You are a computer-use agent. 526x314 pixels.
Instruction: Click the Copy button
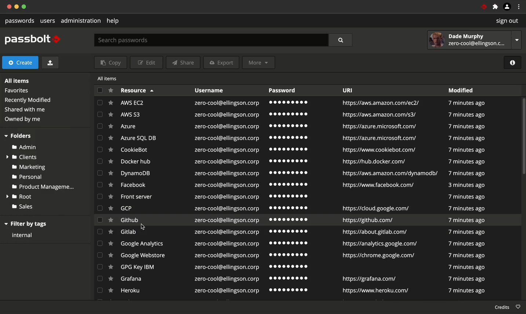pos(110,63)
